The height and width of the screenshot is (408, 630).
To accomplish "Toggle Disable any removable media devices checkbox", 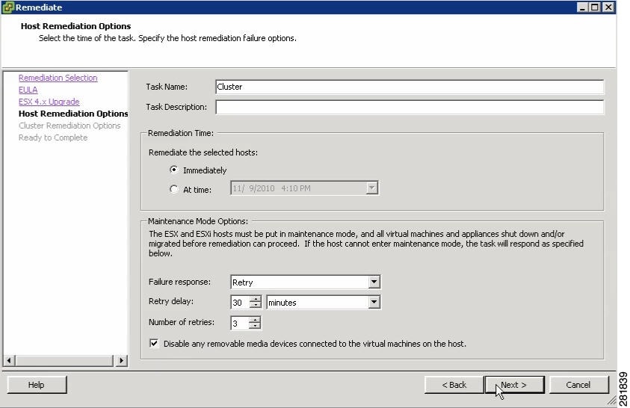I will click(x=154, y=343).
